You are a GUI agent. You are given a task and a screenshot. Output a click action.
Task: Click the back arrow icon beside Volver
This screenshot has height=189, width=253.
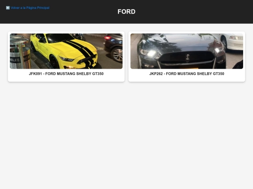pyautogui.click(x=8, y=8)
